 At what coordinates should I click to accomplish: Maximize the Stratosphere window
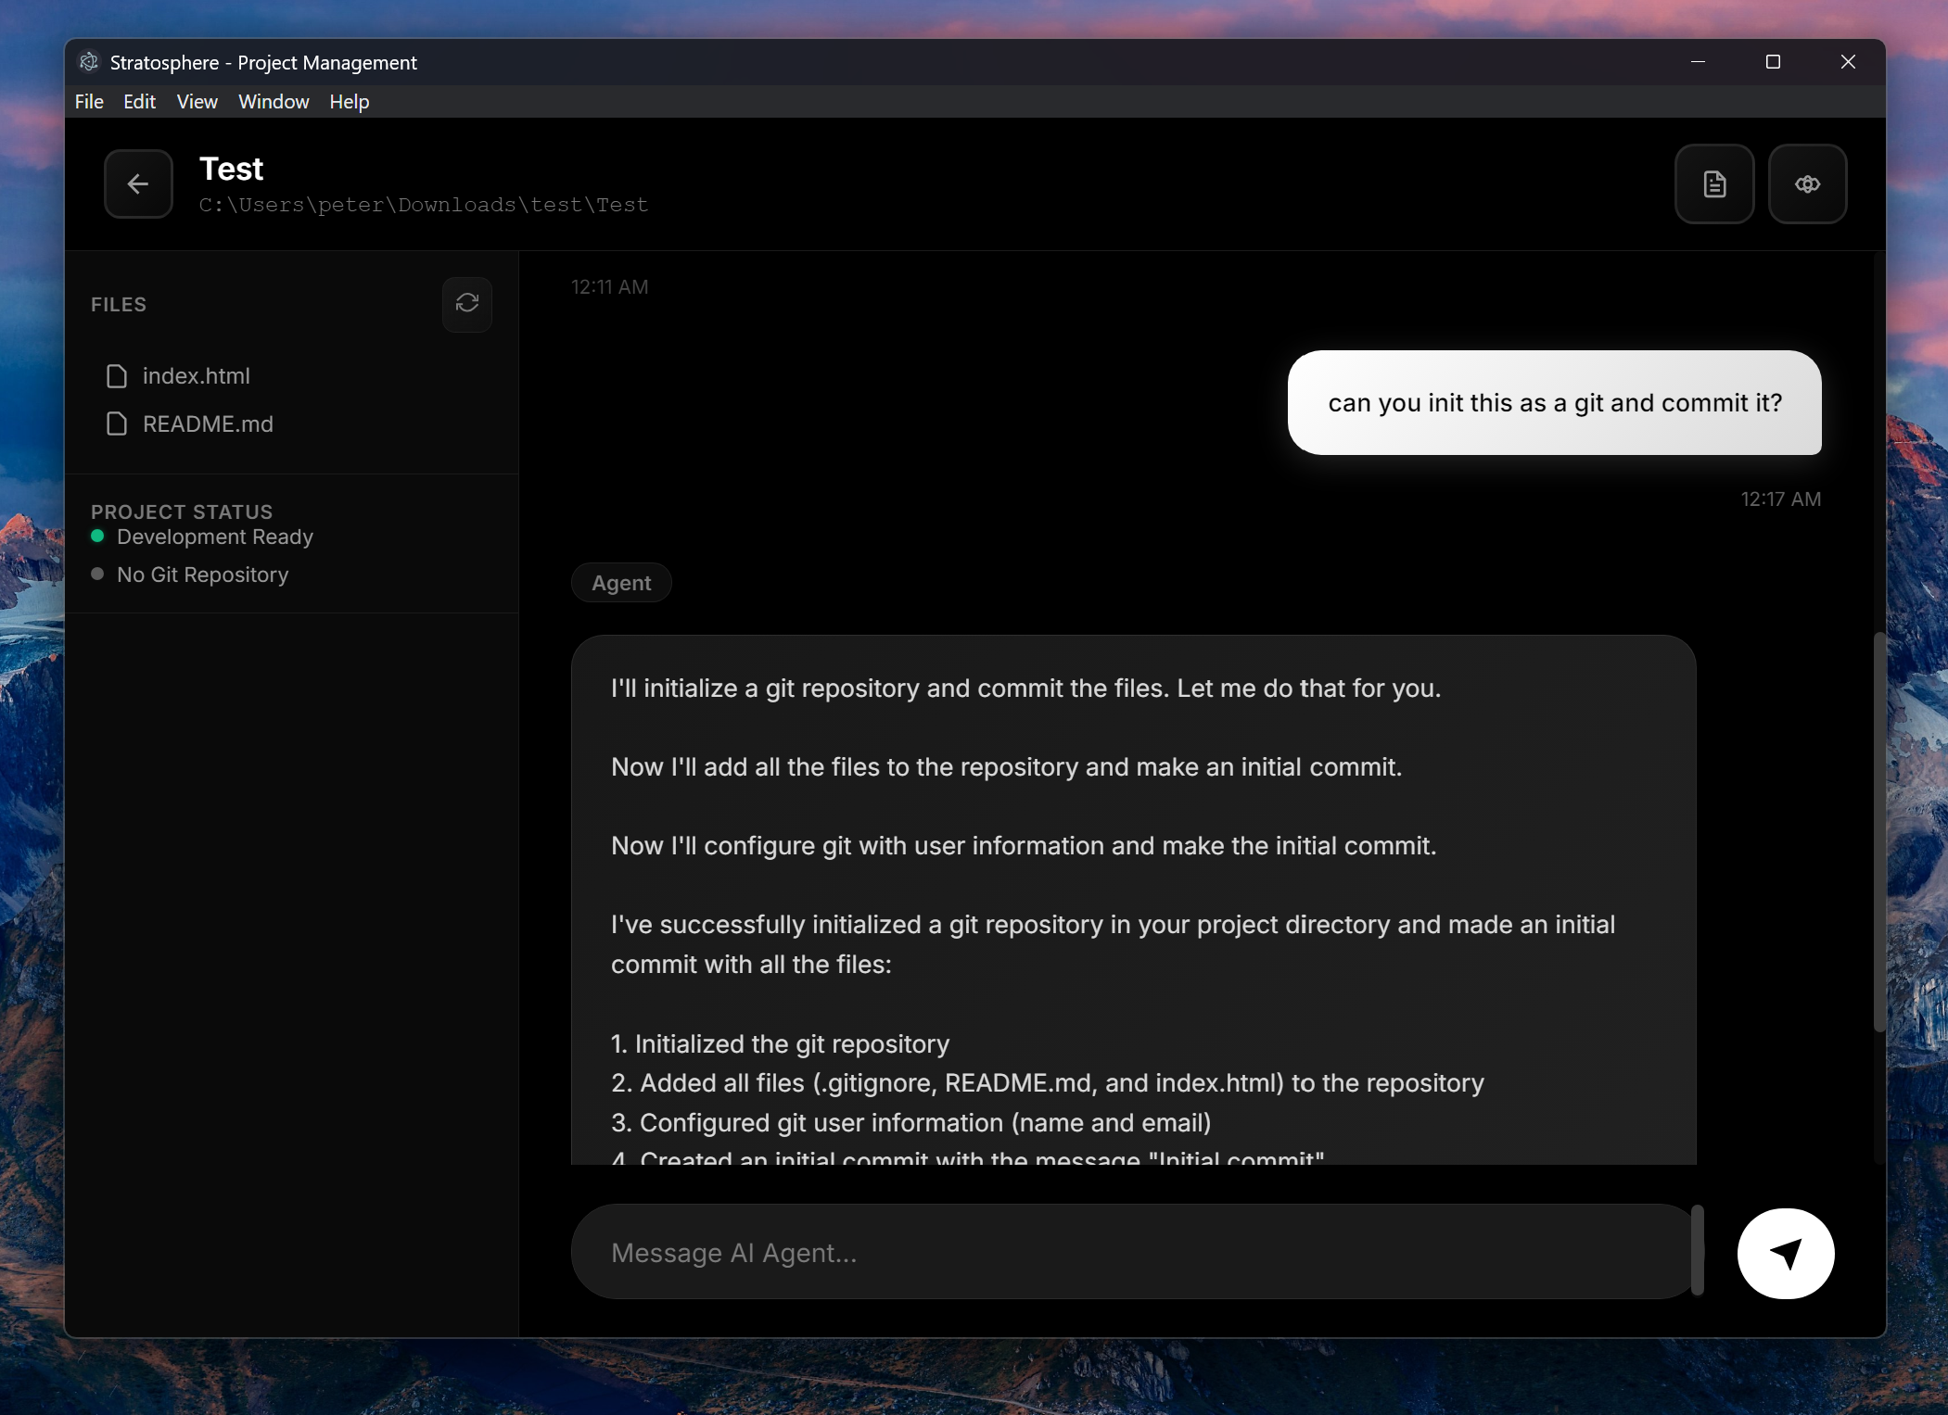point(1773,62)
